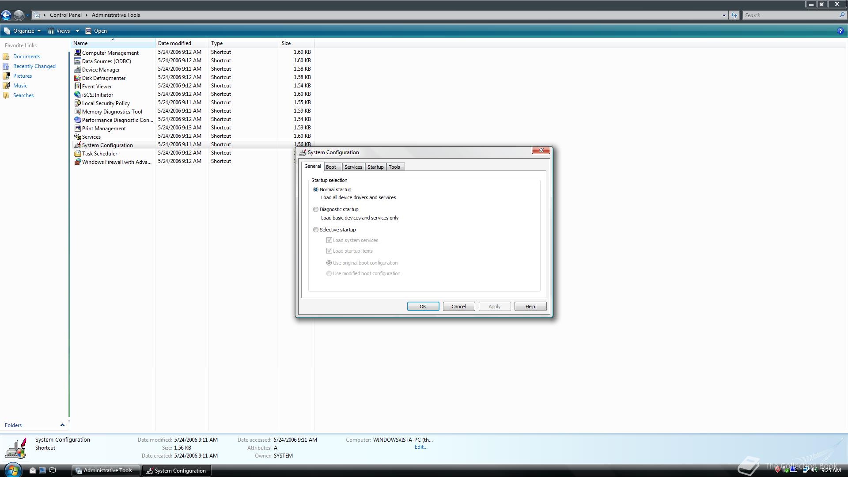Click the Services gear icon
This screenshot has height=477, width=848.
pos(78,136)
